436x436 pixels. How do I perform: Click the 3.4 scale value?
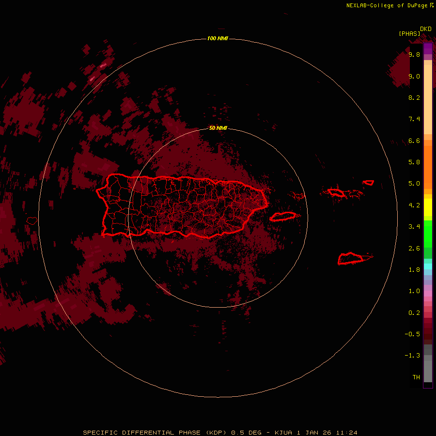click(x=414, y=227)
